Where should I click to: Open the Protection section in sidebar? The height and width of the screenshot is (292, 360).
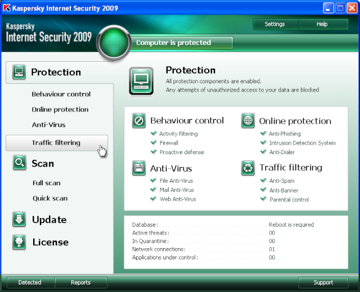click(x=60, y=73)
